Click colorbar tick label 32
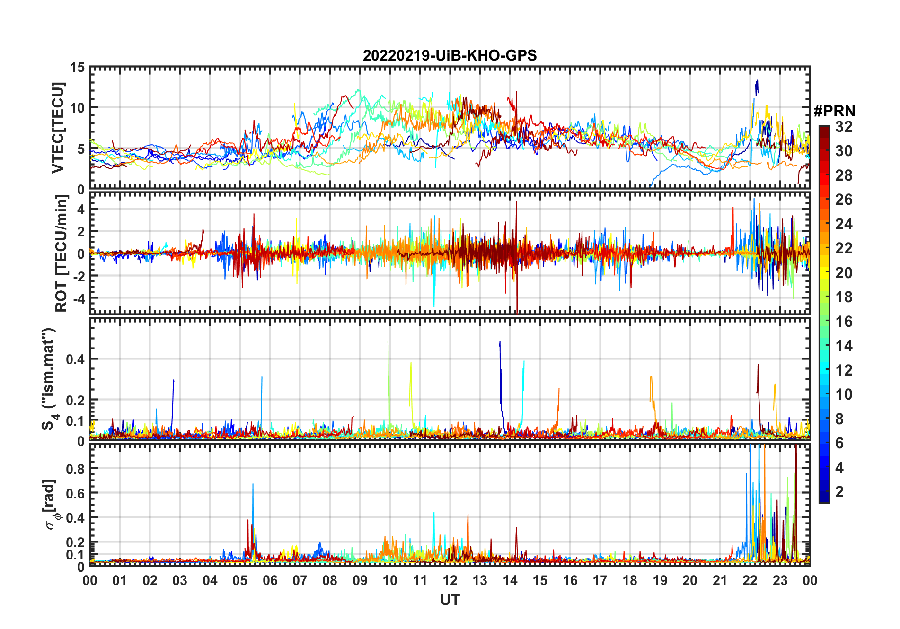Image resolution: width=900 pixels, height=629 pixels. click(x=844, y=126)
